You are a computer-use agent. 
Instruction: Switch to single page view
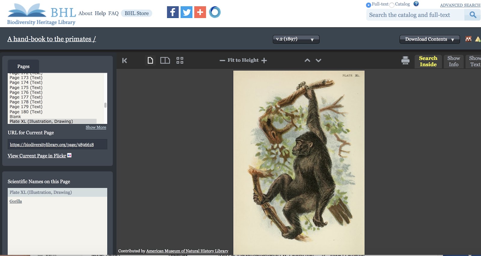(x=150, y=60)
